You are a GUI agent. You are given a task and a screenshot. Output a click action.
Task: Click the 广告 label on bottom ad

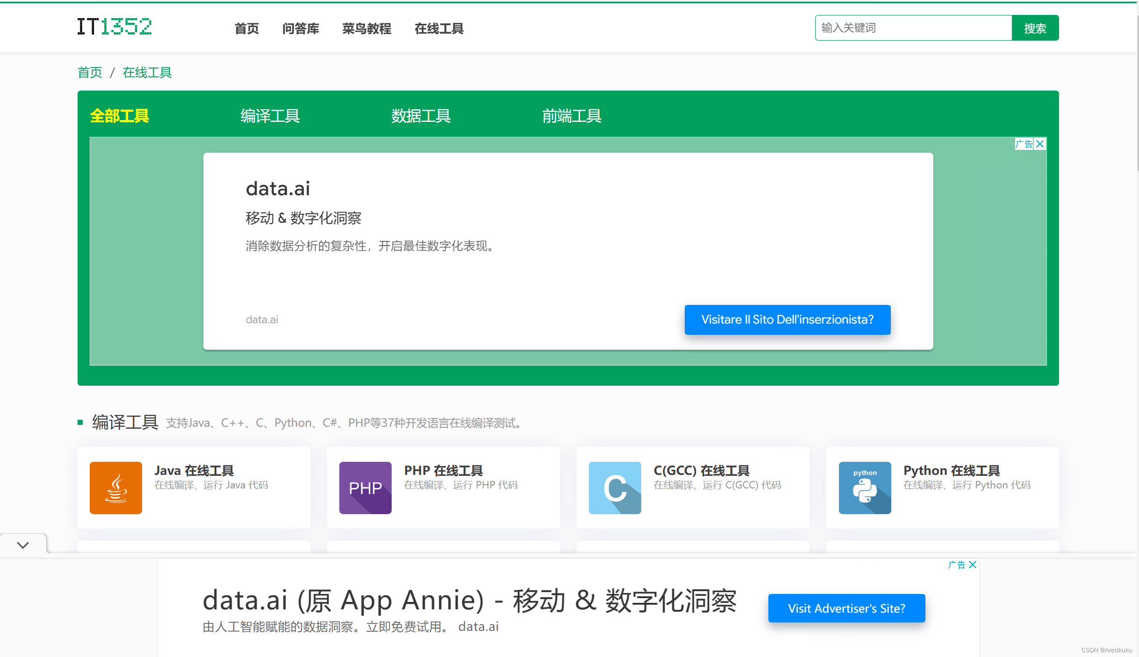click(957, 565)
